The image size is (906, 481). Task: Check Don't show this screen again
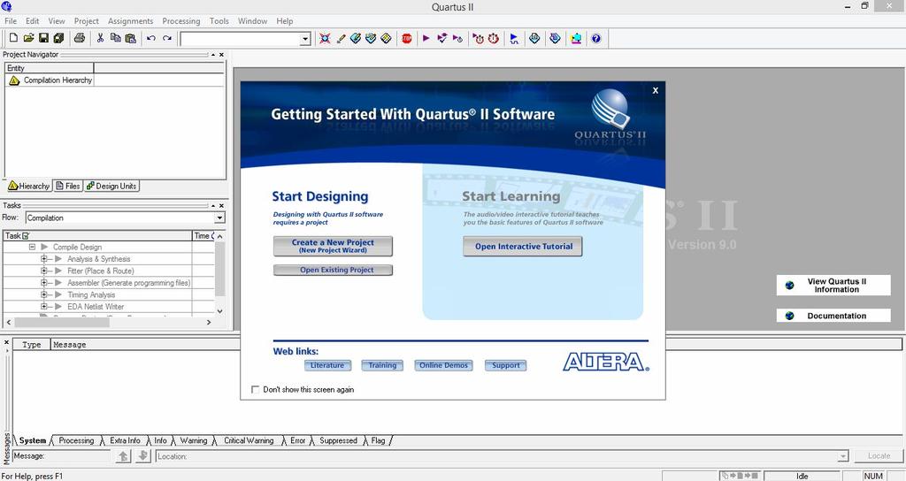point(255,390)
